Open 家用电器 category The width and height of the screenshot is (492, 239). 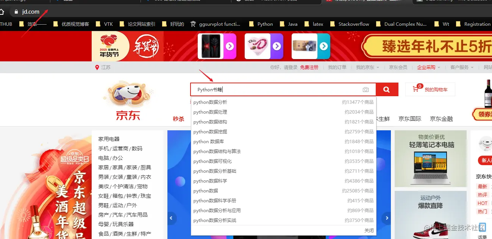(109, 139)
